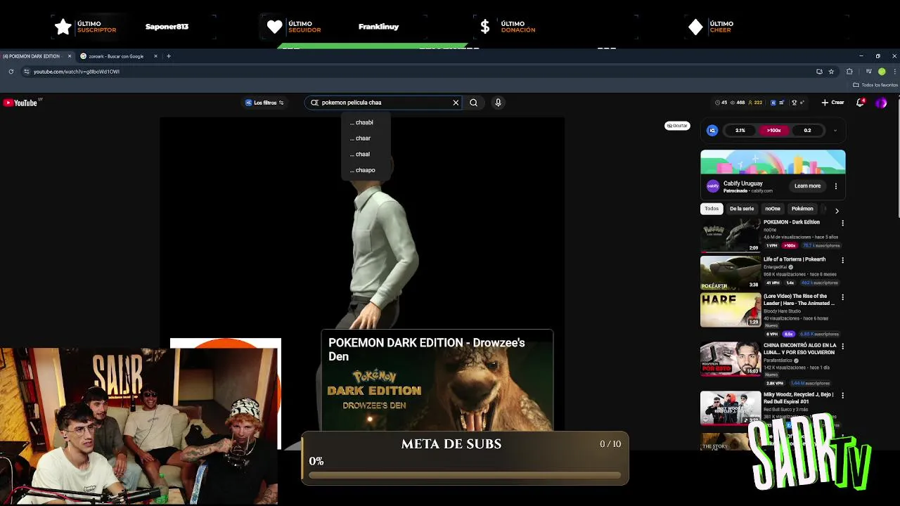The image size is (900, 506).
Task: Click the Cabify round logo
Action: click(x=713, y=186)
